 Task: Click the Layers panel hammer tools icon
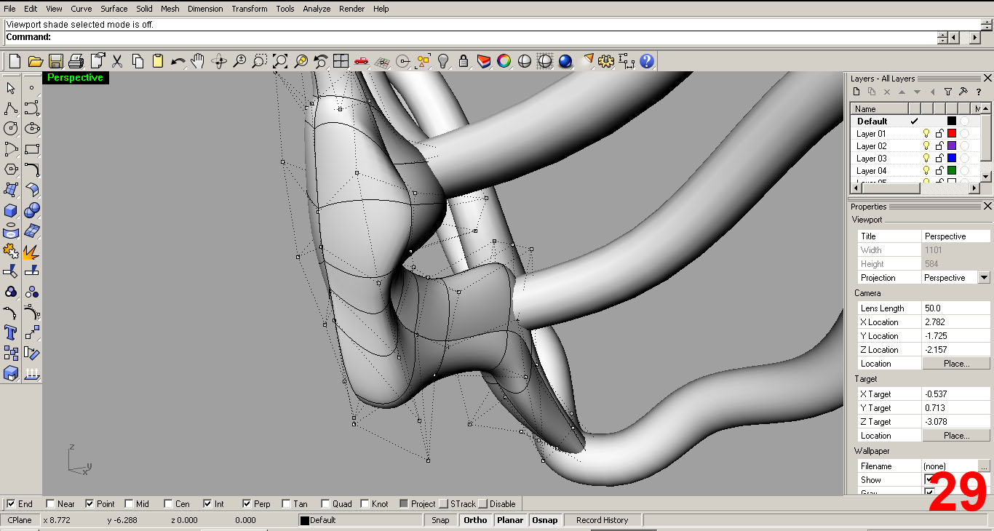click(x=963, y=92)
